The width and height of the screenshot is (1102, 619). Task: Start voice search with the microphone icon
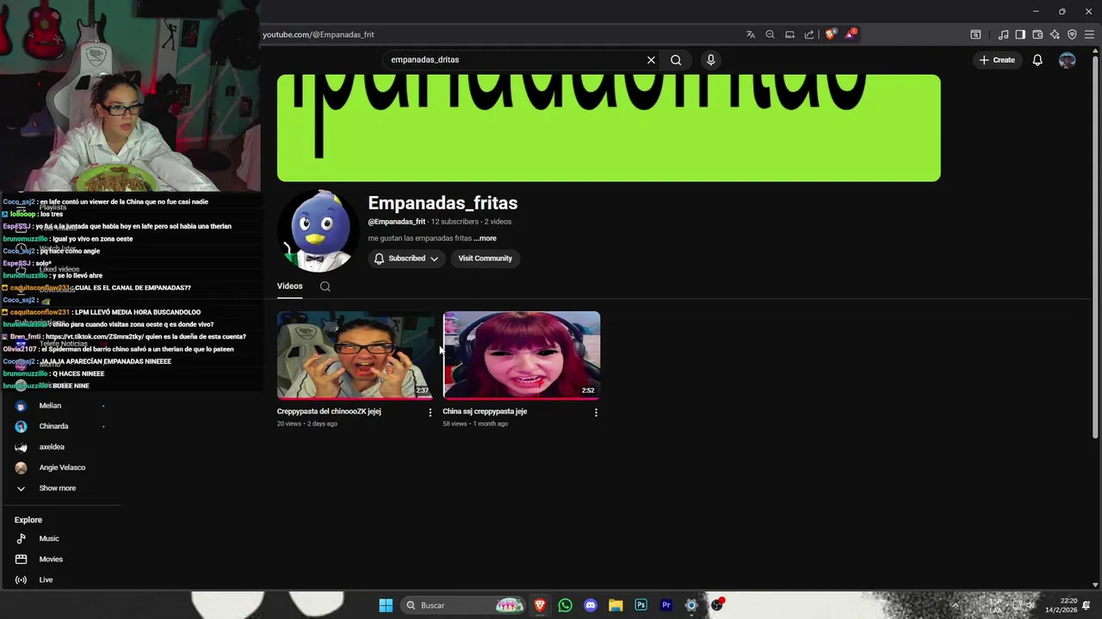click(x=710, y=60)
